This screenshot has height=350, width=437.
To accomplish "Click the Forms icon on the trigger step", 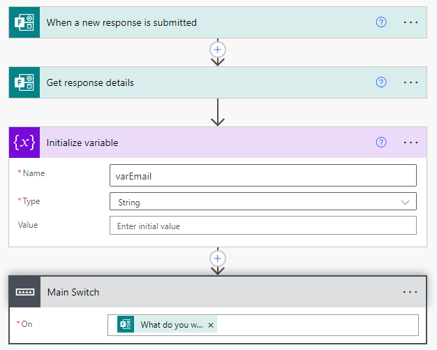I will 24,22.
